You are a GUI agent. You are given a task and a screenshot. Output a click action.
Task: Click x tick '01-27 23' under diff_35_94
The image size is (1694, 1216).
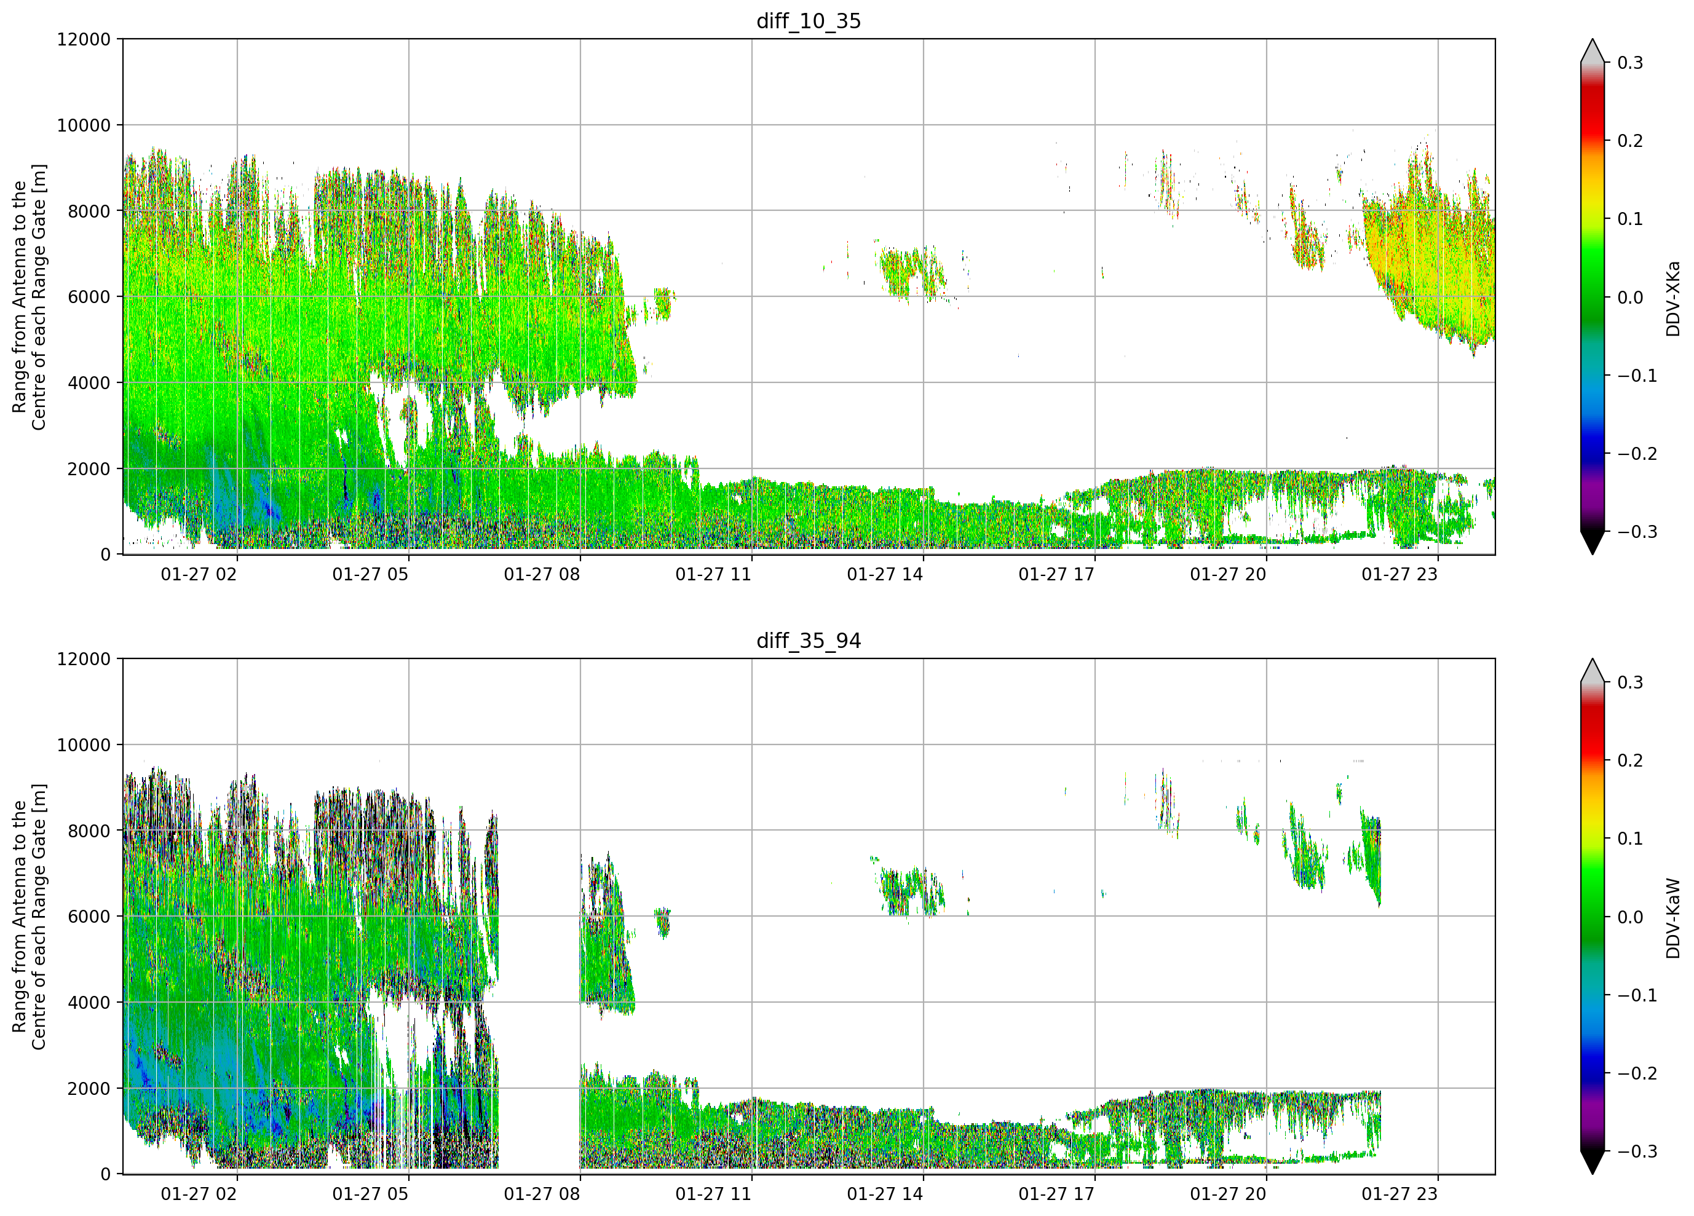click(x=1399, y=1194)
